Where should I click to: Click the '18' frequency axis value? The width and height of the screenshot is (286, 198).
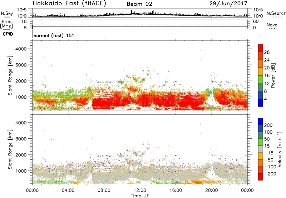24,21
